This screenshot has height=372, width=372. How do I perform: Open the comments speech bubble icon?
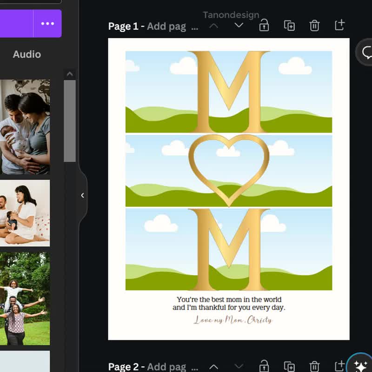[366, 52]
